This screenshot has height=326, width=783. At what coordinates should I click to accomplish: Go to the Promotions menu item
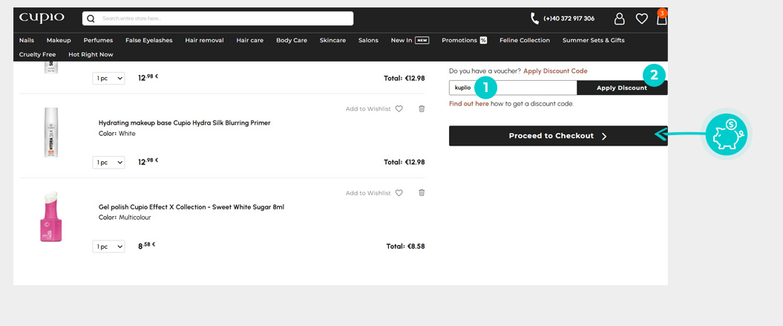[464, 40]
